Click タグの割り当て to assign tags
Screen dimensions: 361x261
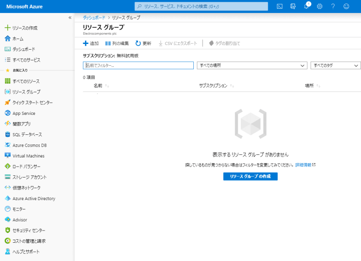224,43
